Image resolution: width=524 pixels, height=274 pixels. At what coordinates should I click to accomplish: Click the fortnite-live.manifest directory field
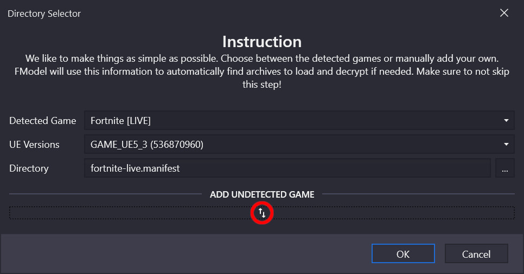[x=287, y=168]
